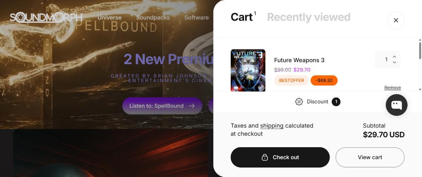This screenshot has height=177, width=422.
Task: Click the Future Weapons 3 title
Action: (x=299, y=60)
